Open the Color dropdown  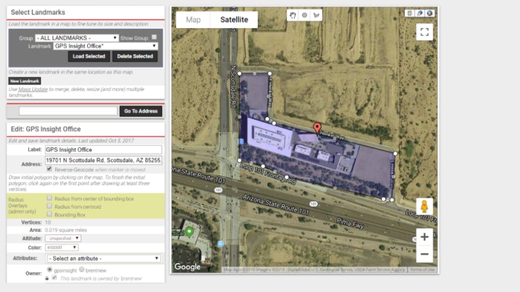coord(62,248)
